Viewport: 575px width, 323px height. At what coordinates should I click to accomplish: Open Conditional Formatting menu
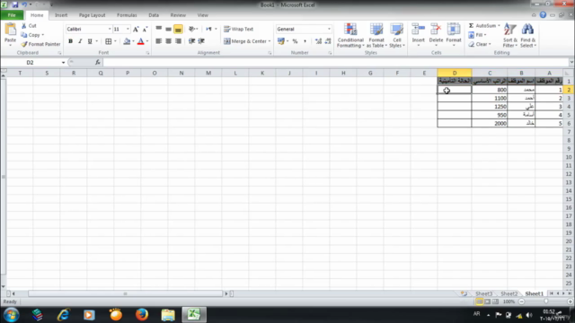pos(350,35)
